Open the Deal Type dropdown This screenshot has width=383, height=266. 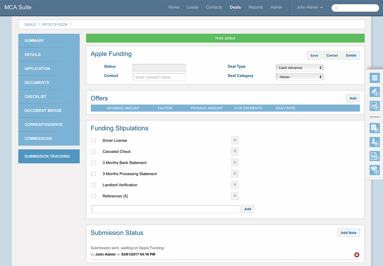299,68
